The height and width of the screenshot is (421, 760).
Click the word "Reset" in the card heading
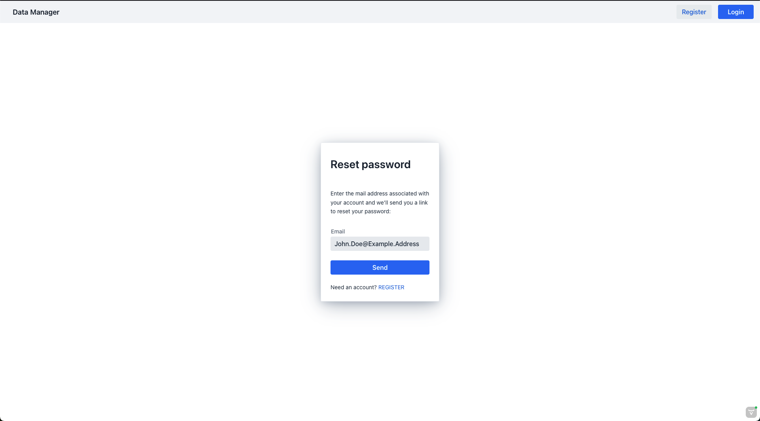(344, 165)
